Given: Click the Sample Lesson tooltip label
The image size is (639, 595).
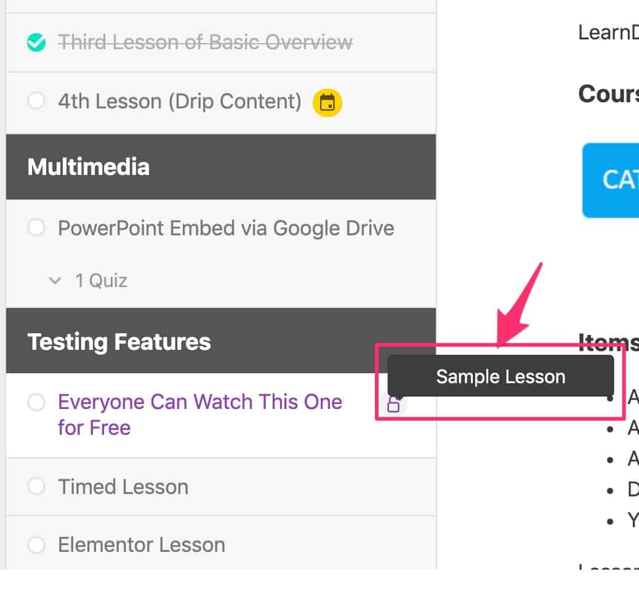Looking at the screenshot, I should pos(501,376).
